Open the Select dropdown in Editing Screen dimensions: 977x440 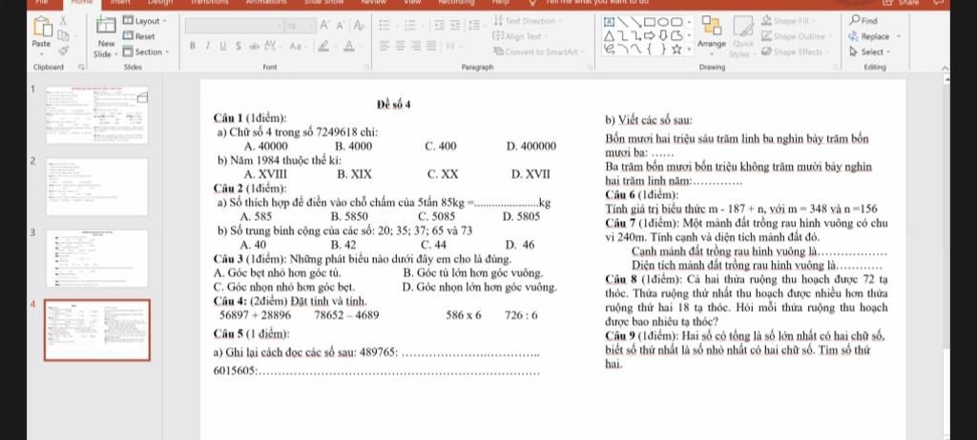click(x=870, y=51)
